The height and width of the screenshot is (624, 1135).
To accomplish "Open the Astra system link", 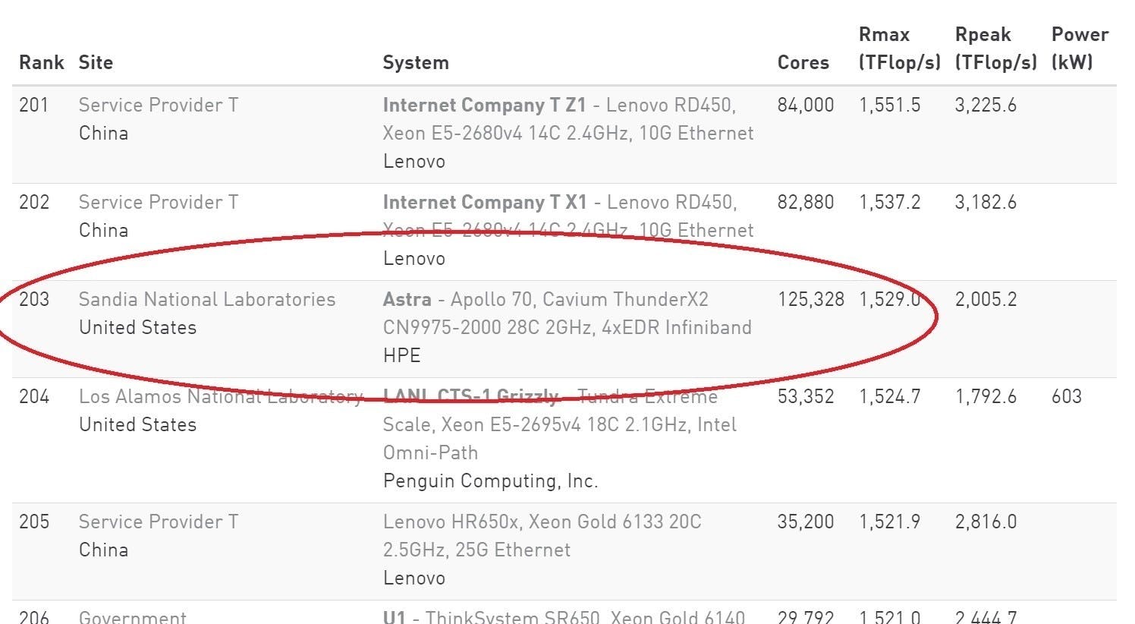I will (407, 299).
